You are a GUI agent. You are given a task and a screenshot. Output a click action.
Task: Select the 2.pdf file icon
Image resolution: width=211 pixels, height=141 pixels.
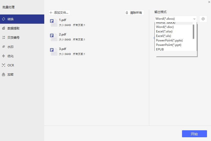point(54,37)
